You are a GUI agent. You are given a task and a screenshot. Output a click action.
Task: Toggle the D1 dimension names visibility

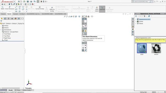tap(85, 45)
